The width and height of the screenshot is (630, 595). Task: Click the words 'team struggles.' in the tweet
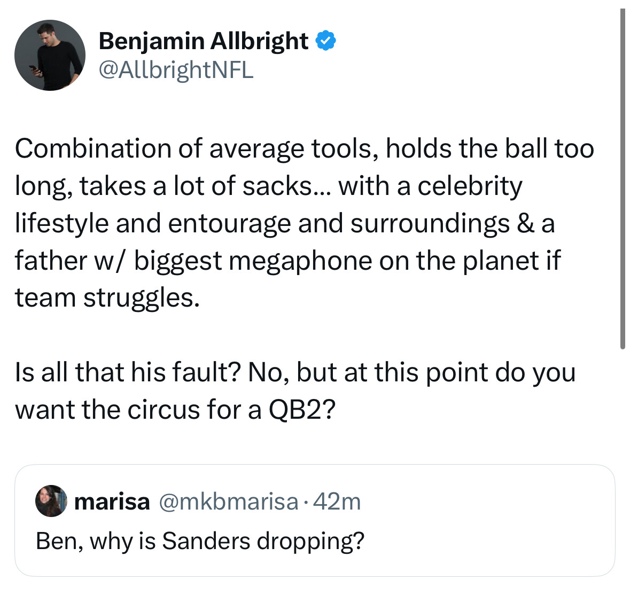tap(107, 299)
